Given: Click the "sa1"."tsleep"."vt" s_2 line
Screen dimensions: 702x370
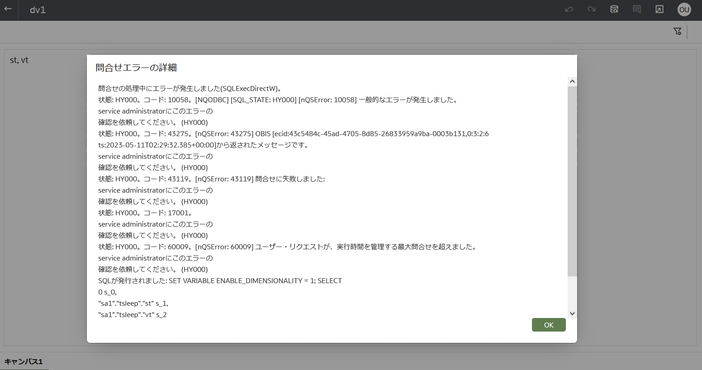Looking at the screenshot, I should 133,314.
